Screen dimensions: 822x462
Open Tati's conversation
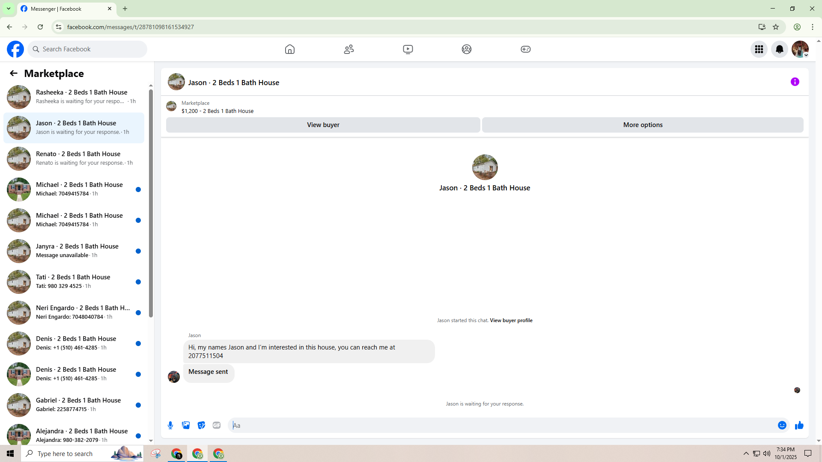point(74,282)
